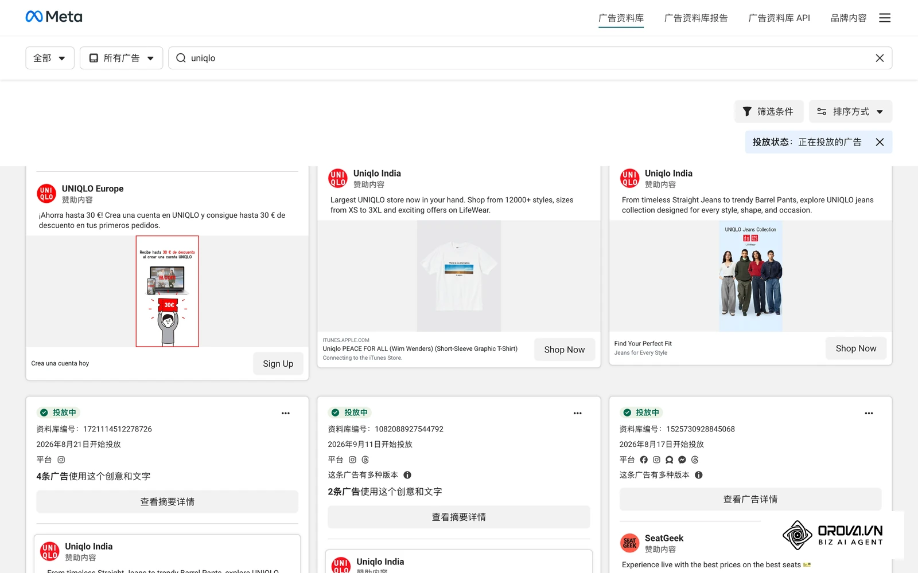Open the white T-shirt ad image

pyautogui.click(x=459, y=276)
